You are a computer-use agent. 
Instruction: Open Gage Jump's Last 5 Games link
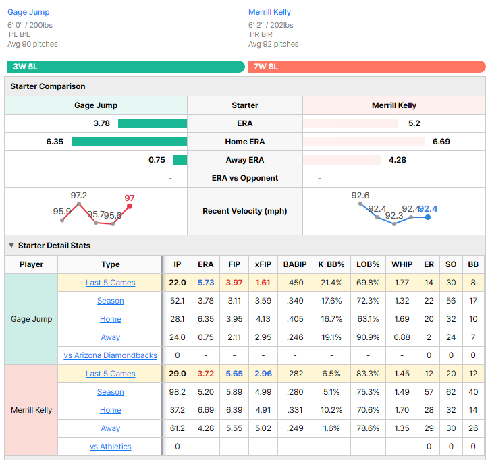(x=110, y=283)
